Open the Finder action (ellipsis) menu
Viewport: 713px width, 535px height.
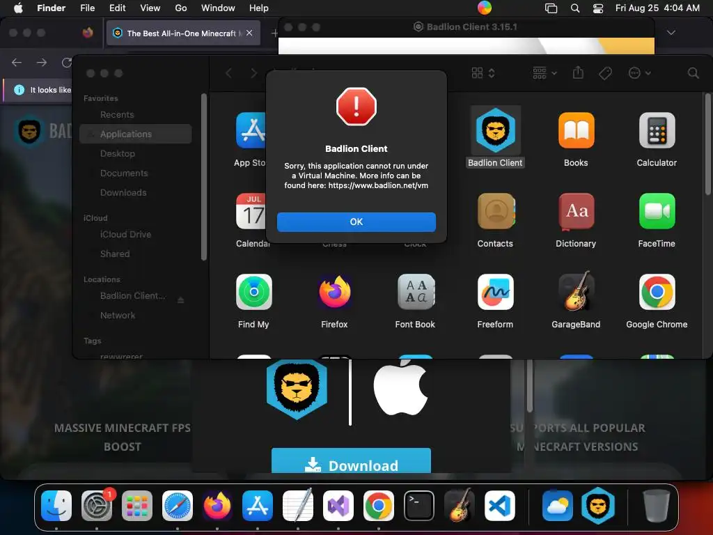coord(639,72)
